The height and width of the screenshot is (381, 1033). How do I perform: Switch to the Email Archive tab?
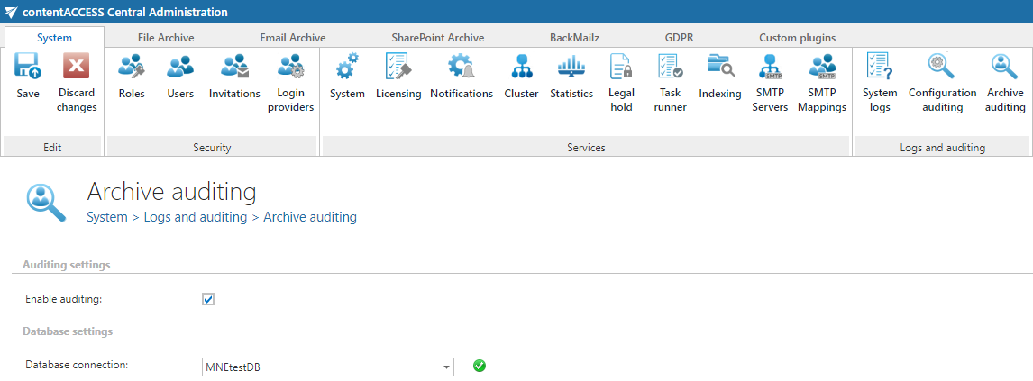293,38
